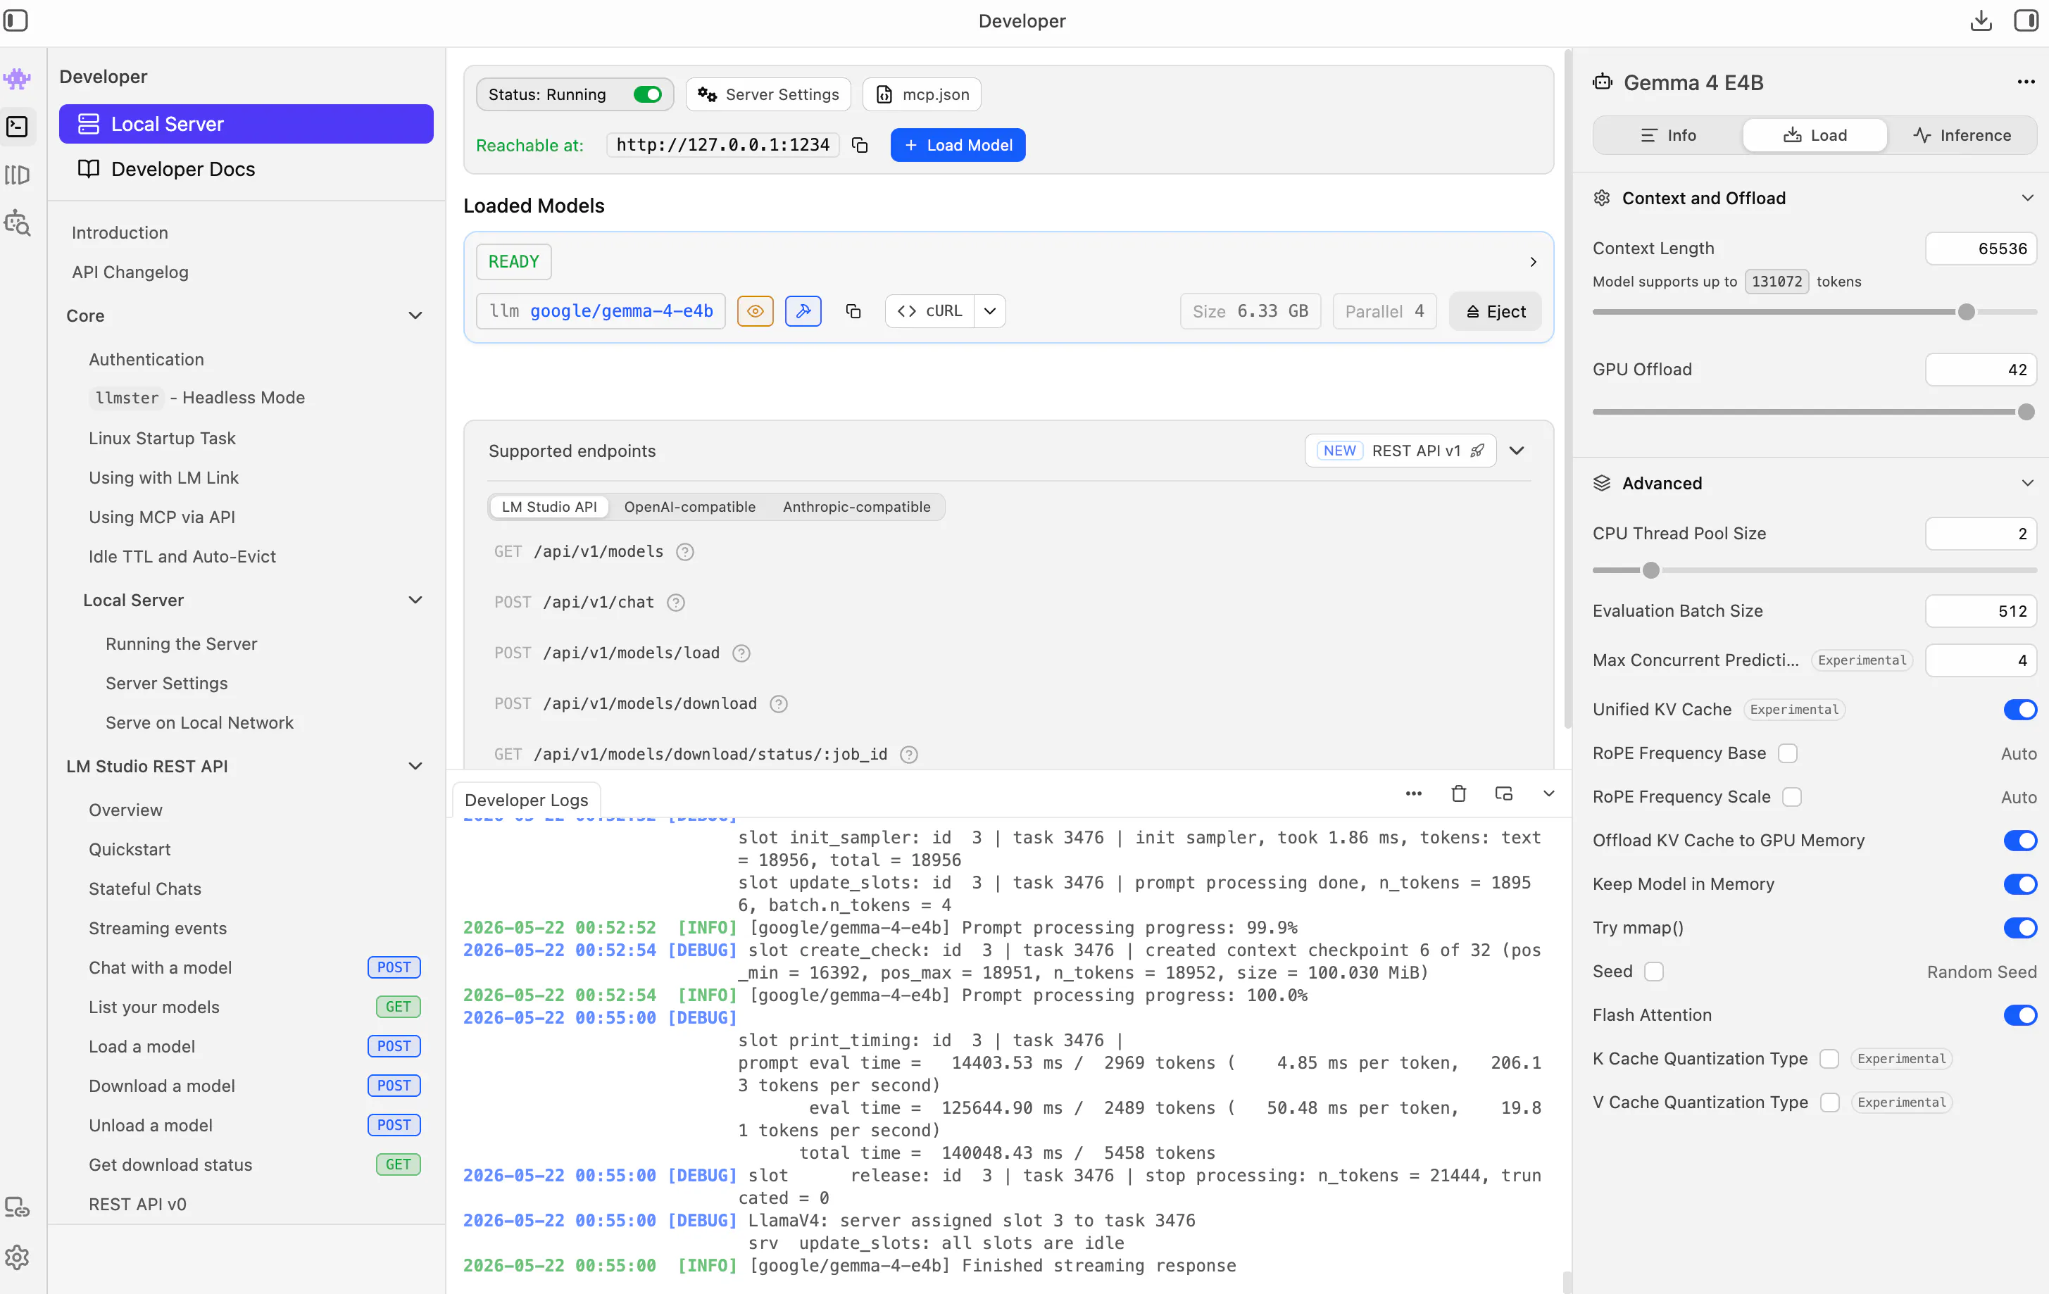Copy the model identifier google/gemma-4-e4b

point(853,311)
